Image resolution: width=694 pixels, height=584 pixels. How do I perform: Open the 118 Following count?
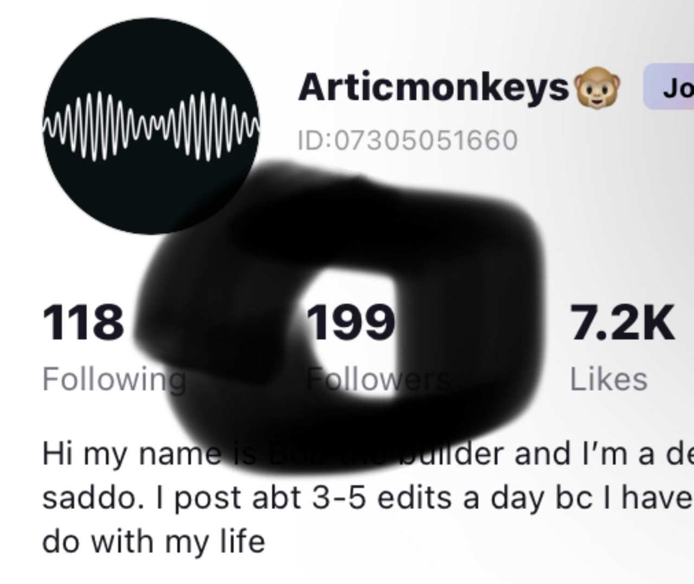click(114, 347)
